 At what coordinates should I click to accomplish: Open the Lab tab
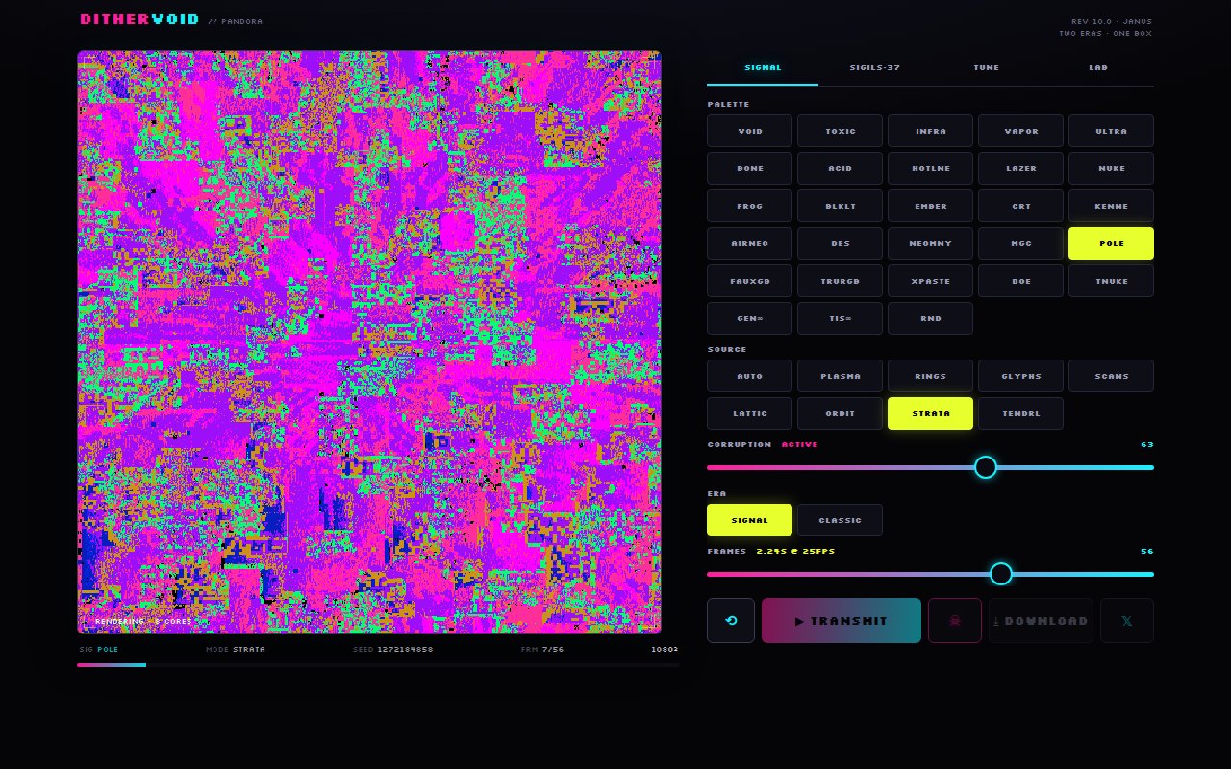[x=1098, y=68]
